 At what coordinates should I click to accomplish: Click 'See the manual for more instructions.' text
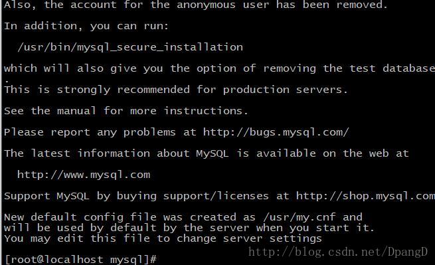coord(126,111)
